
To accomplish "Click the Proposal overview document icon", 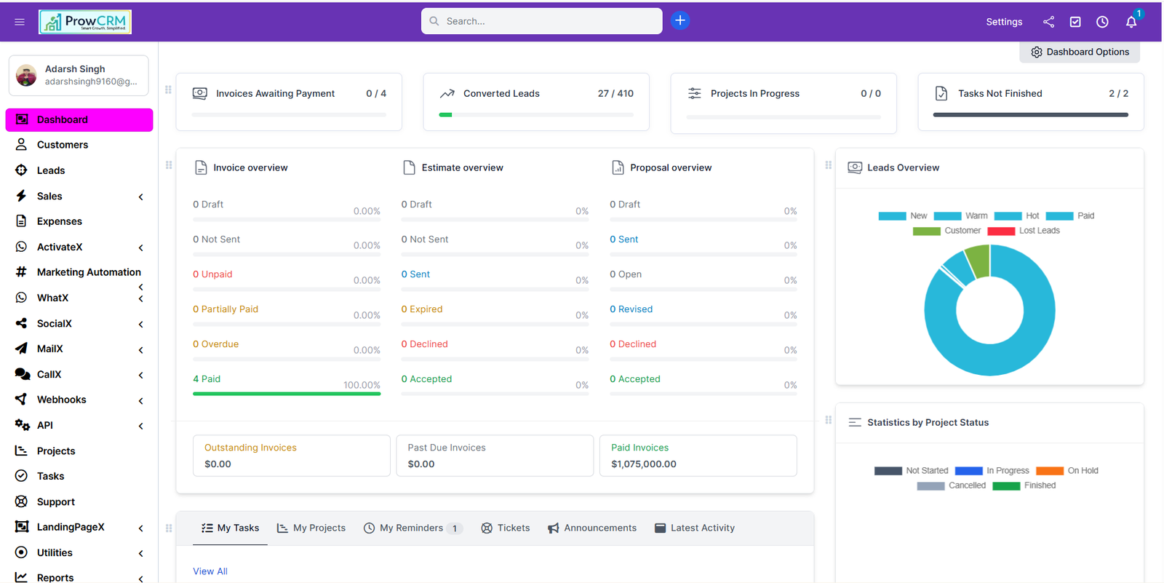I will (x=618, y=167).
